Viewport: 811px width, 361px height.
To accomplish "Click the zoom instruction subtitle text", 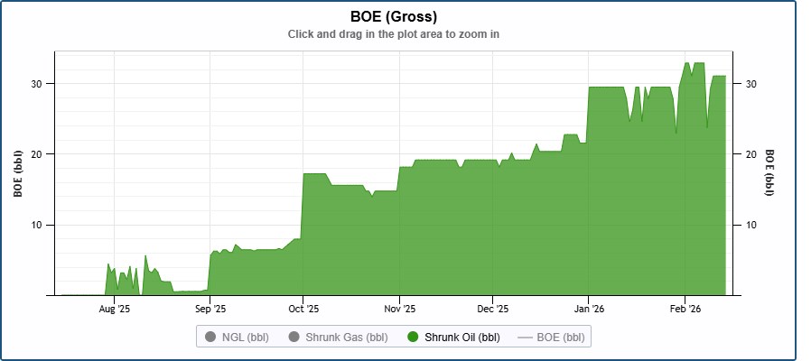I will [393, 34].
